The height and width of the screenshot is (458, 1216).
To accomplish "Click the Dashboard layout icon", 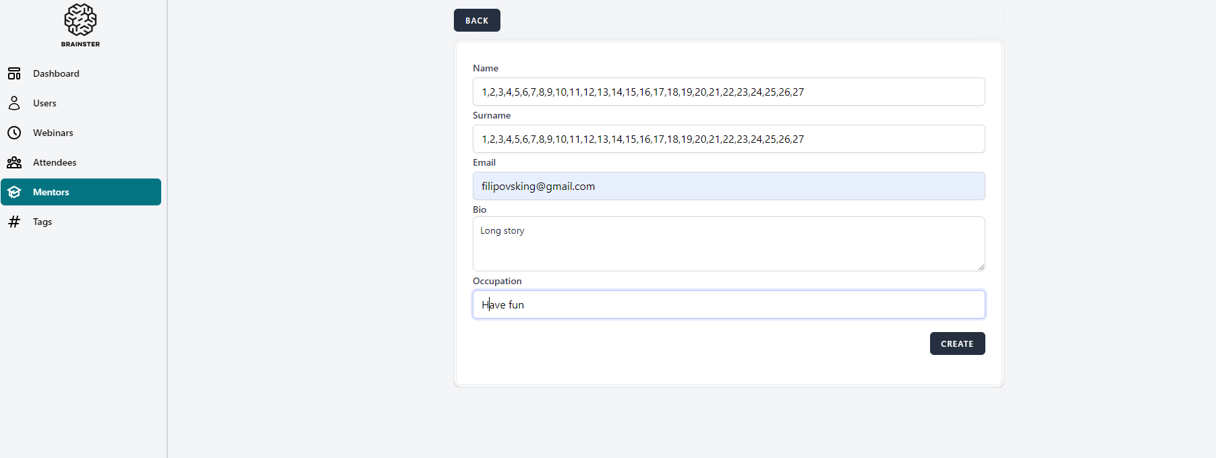I will 14,73.
